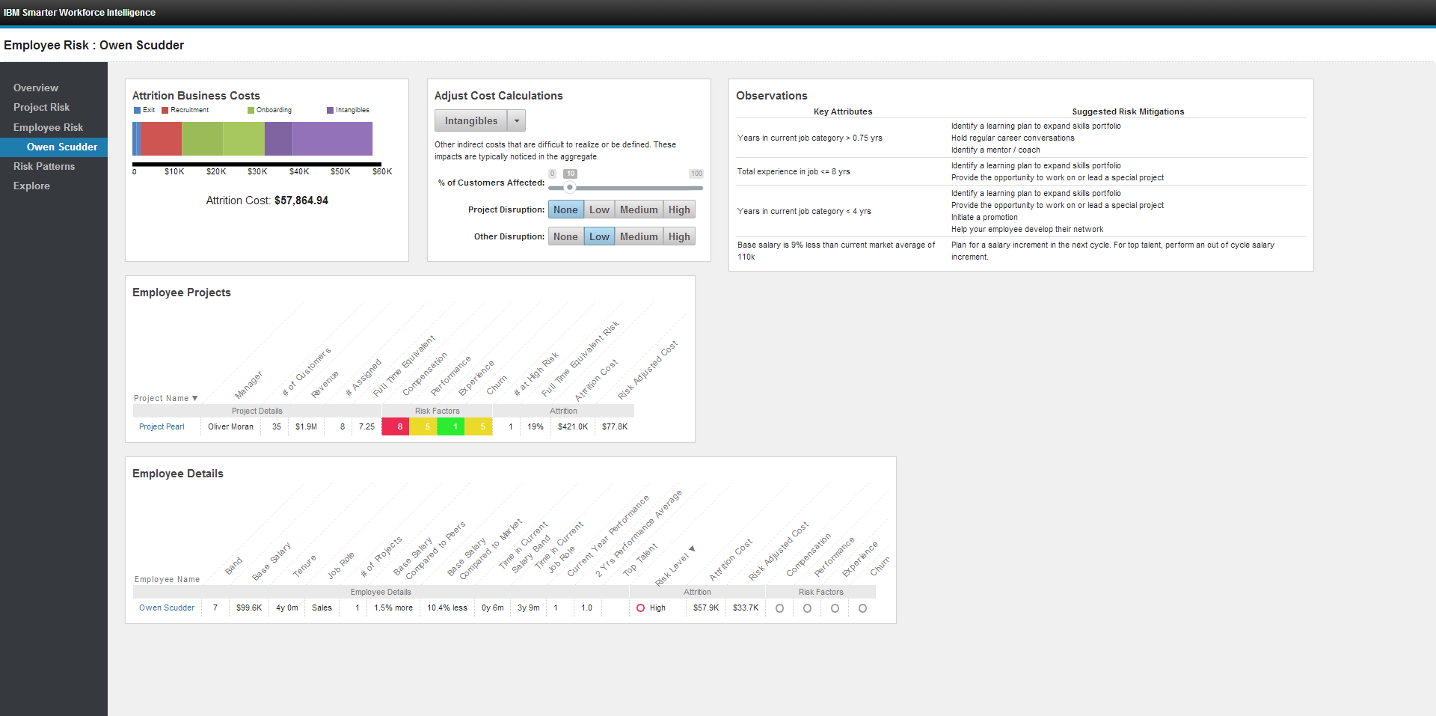
Task: Click the 7.25 full time equivalent cell
Action: click(x=366, y=426)
